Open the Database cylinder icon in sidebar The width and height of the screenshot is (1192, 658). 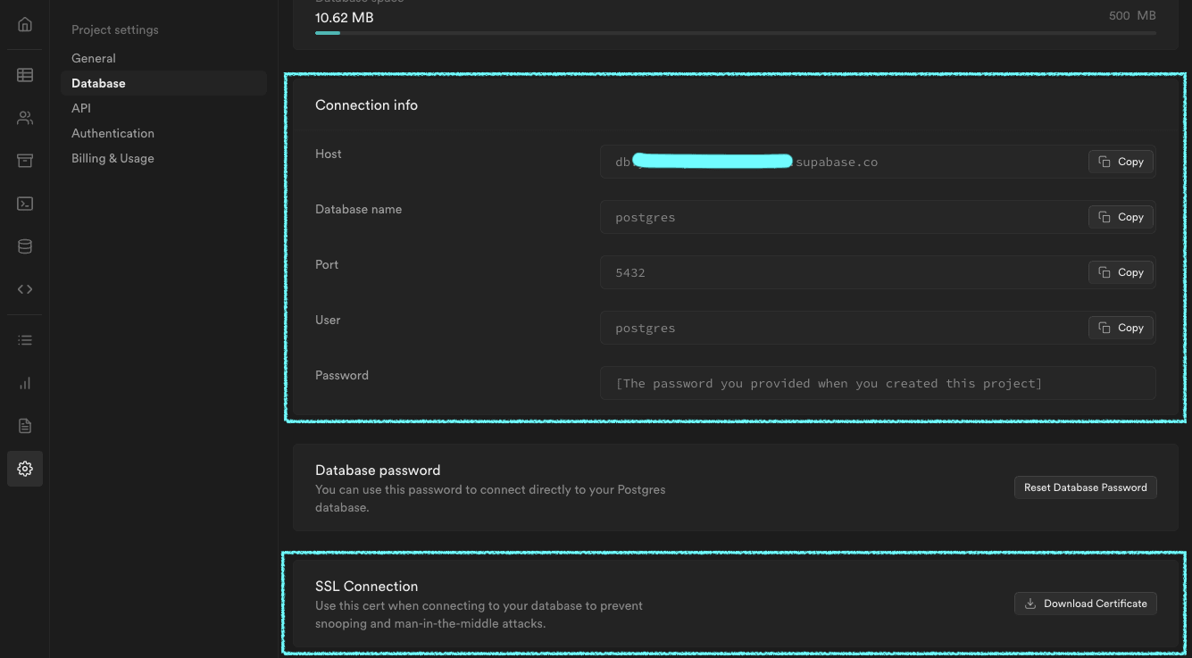[25, 246]
